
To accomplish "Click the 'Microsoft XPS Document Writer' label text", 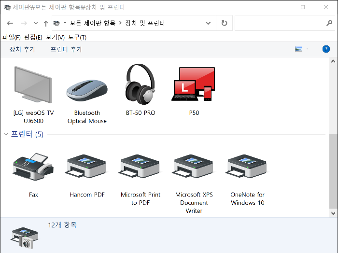I will (x=194, y=203).
